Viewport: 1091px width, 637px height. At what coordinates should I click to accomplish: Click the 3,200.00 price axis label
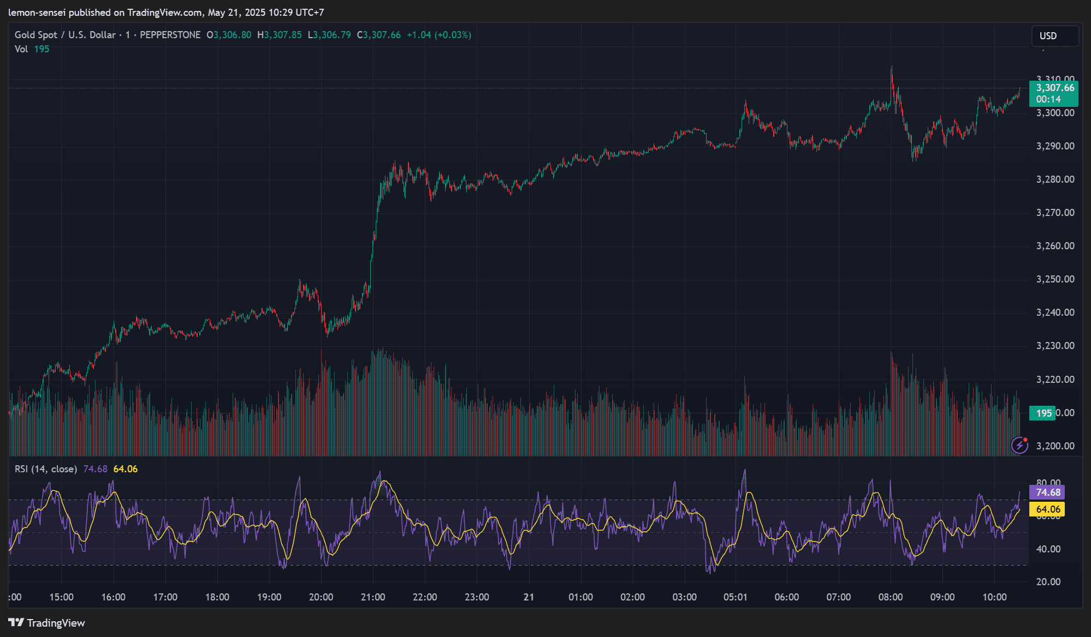tap(1055, 446)
